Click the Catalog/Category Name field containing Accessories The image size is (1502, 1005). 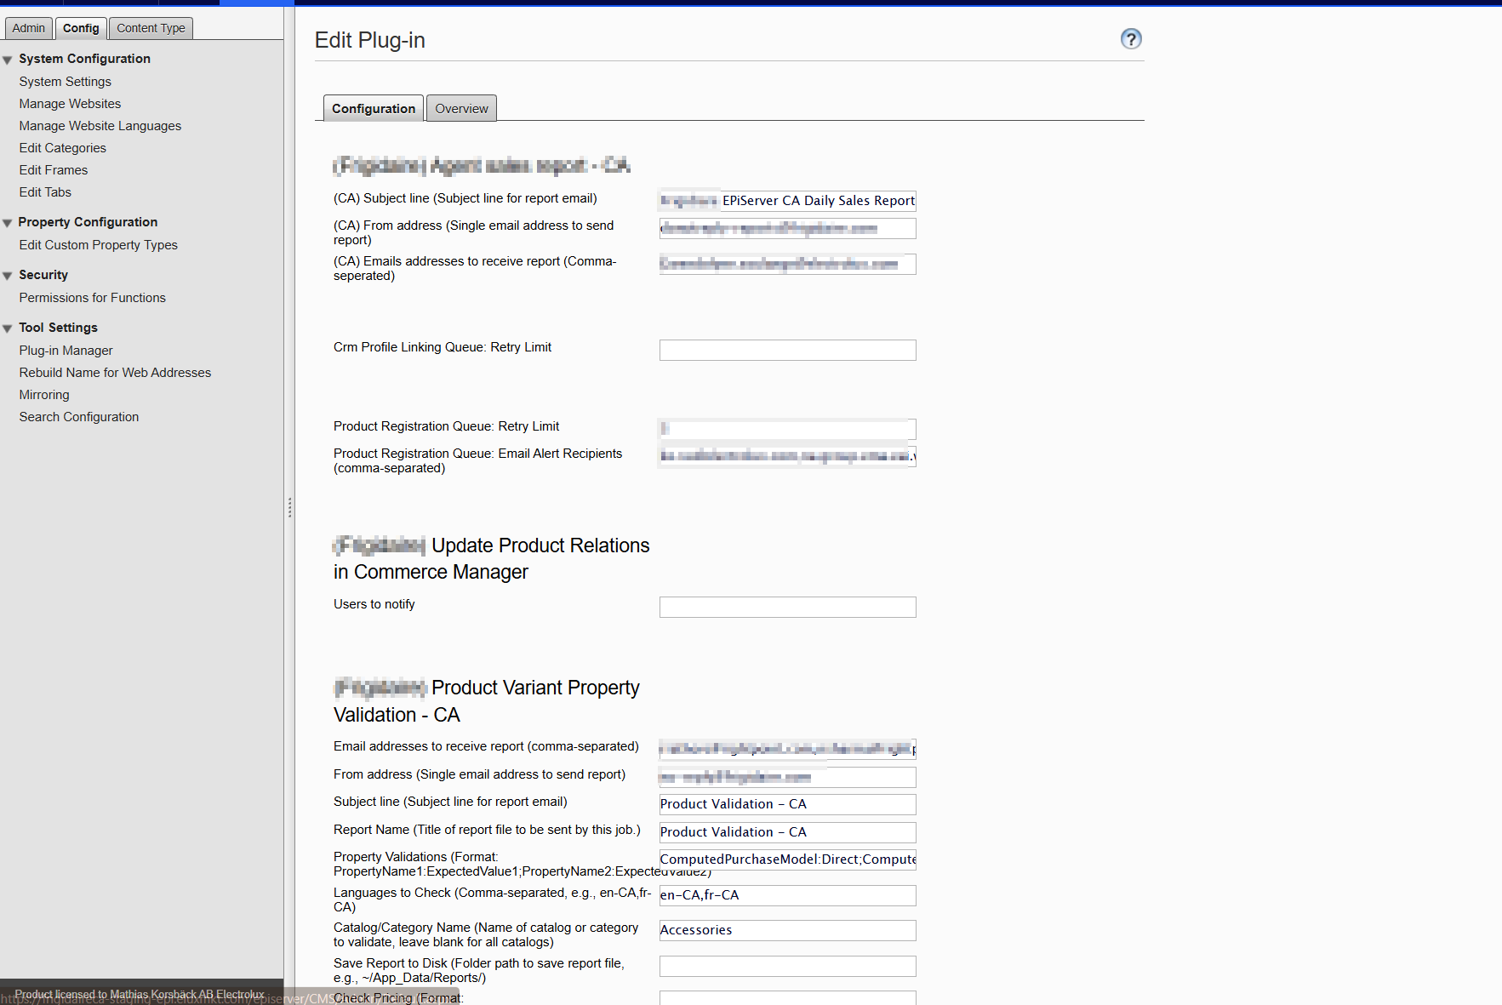coord(786,930)
